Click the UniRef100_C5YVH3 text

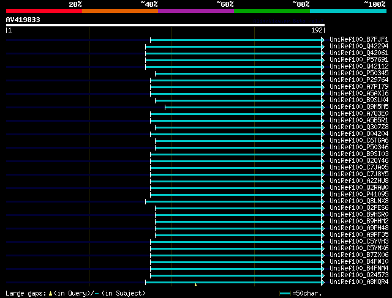359,242
